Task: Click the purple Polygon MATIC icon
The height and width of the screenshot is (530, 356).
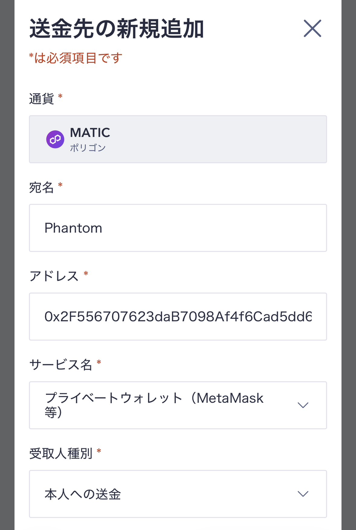Action: click(55, 140)
